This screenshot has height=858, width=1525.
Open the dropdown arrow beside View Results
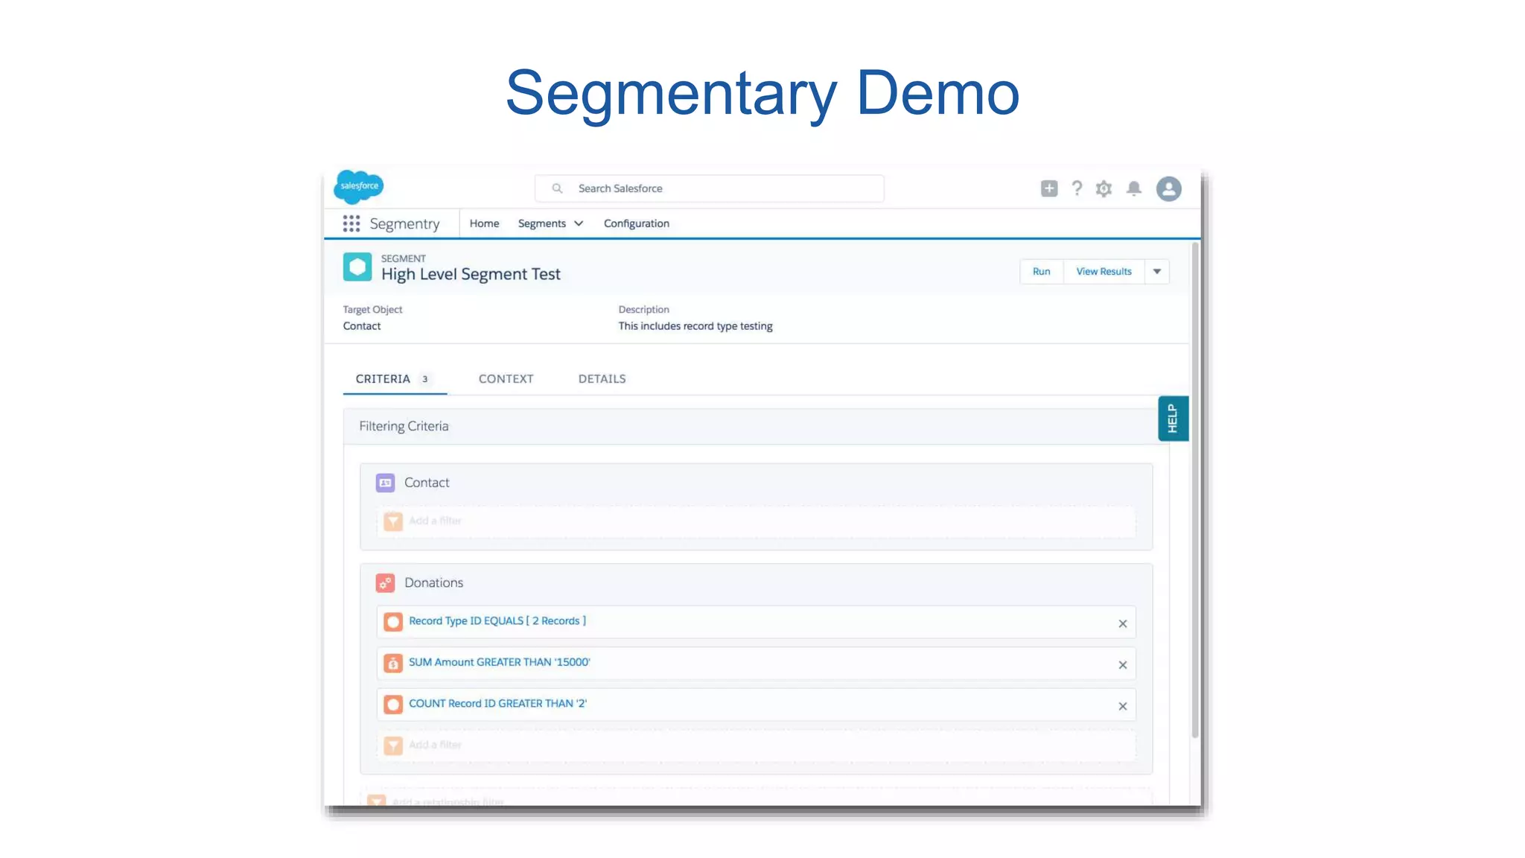point(1157,271)
